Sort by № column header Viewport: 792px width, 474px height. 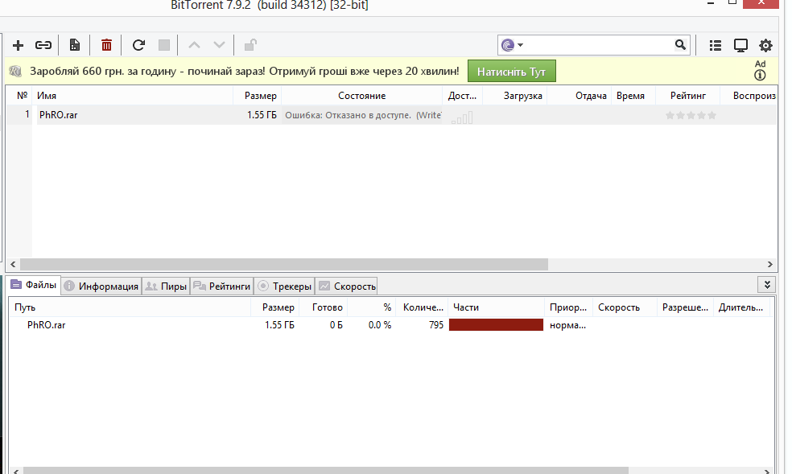(23, 96)
